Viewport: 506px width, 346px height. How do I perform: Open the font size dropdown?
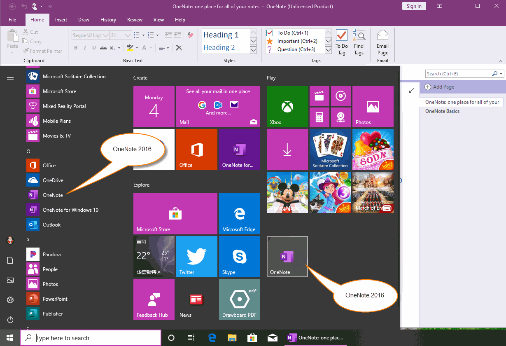coord(128,35)
